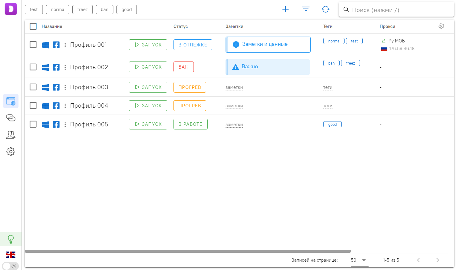Screen dimensions: 457x270
Task: Open the Заметки и данные note
Action: coord(268,45)
